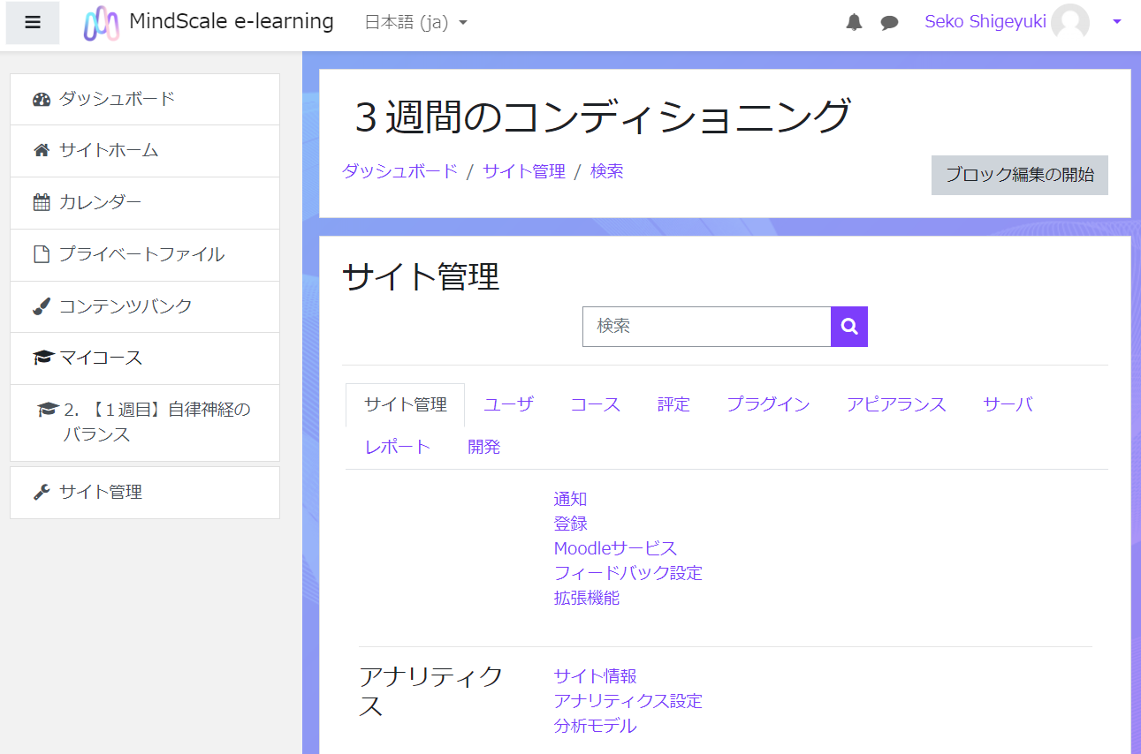Screen dimensions: 1141x754
Task: Click the MindScale logo icon
Action: point(102,23)
